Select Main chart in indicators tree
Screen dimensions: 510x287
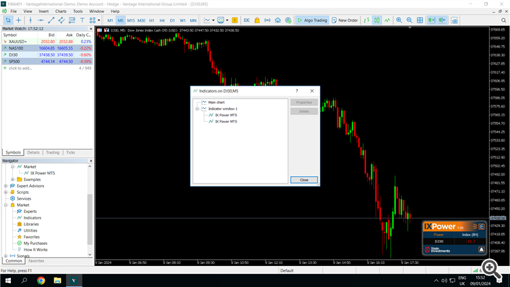(216, 102)
